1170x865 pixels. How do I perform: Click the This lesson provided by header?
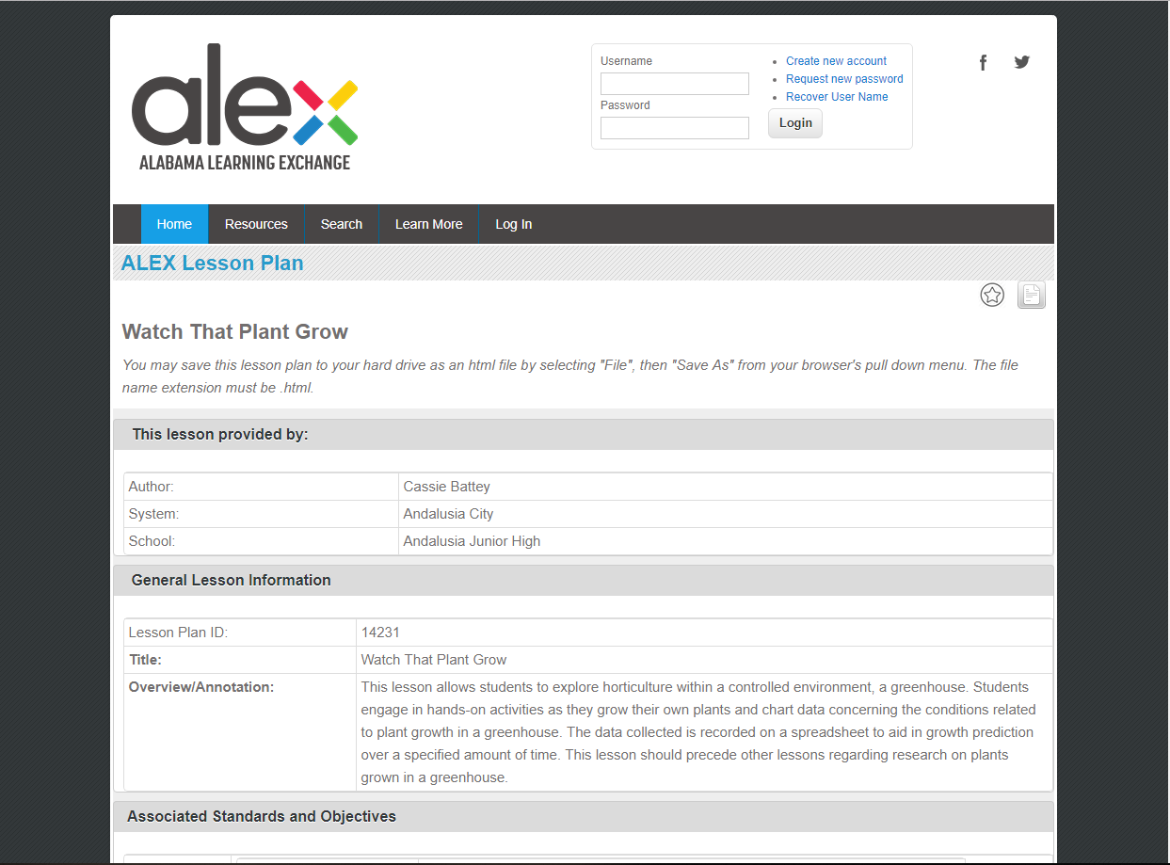click(x=220, y=434)
